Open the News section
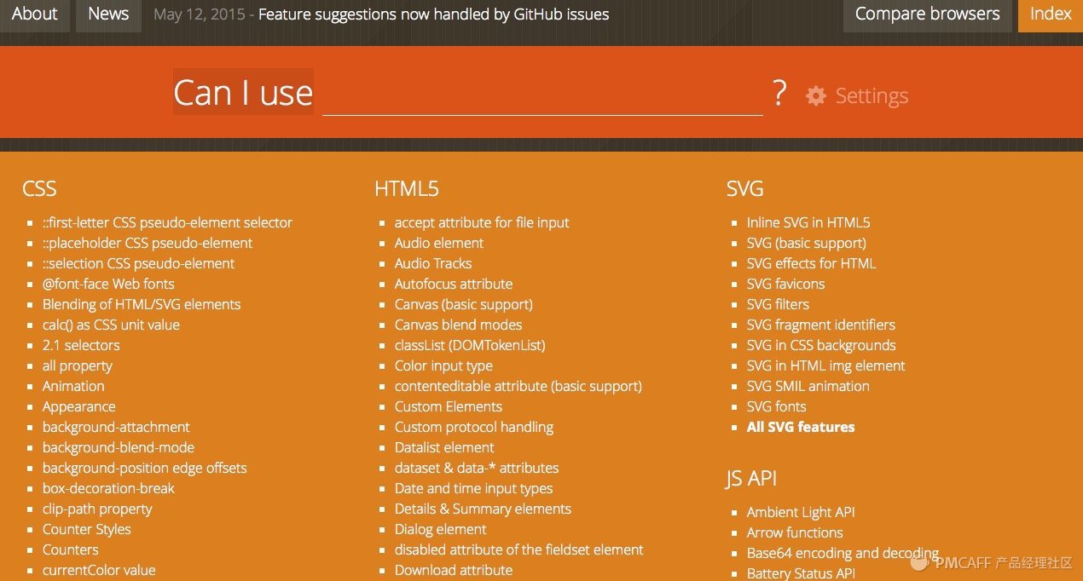The height and width of the screenshot is (581, 1083). (107, 13)
